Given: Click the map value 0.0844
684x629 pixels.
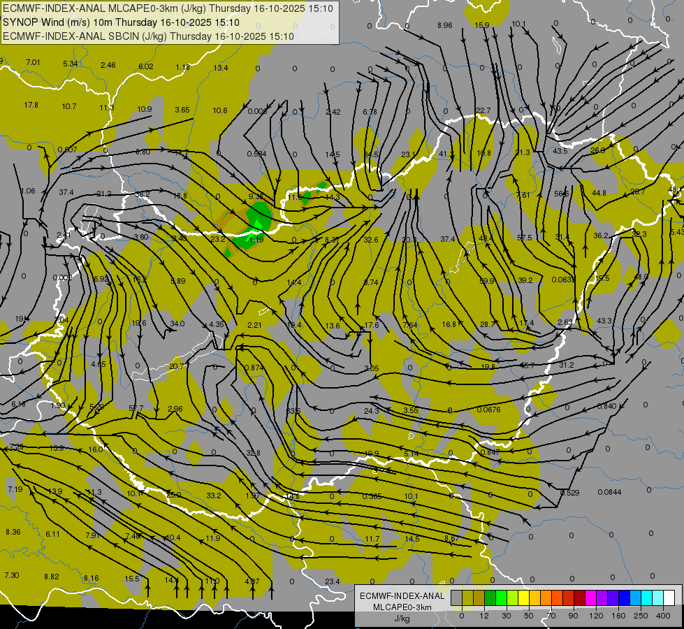Looking at the screenshot, I should (x=609, y=493).
